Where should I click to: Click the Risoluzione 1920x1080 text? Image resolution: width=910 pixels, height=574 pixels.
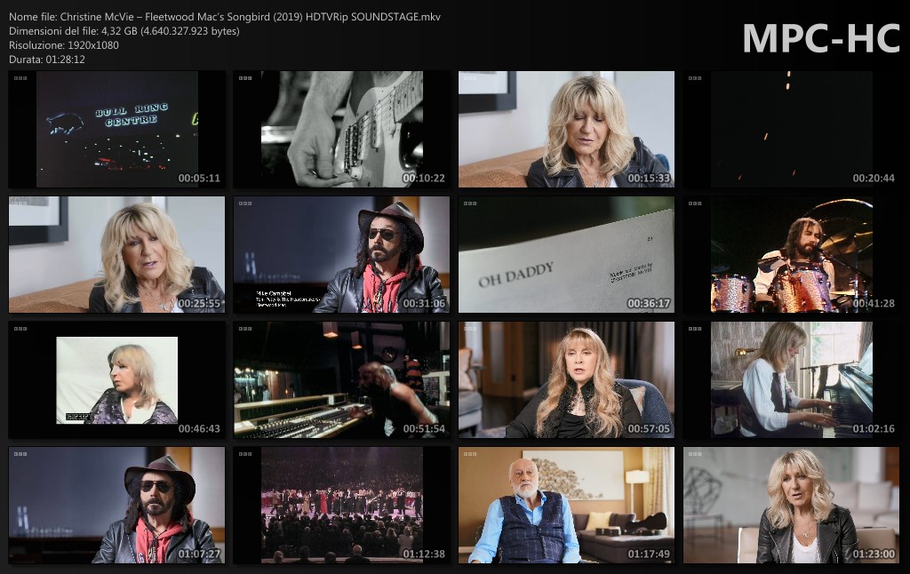[x=63, y=45]
